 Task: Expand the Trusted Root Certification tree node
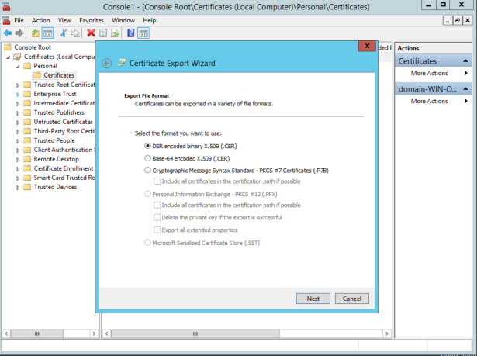(18, 85)
